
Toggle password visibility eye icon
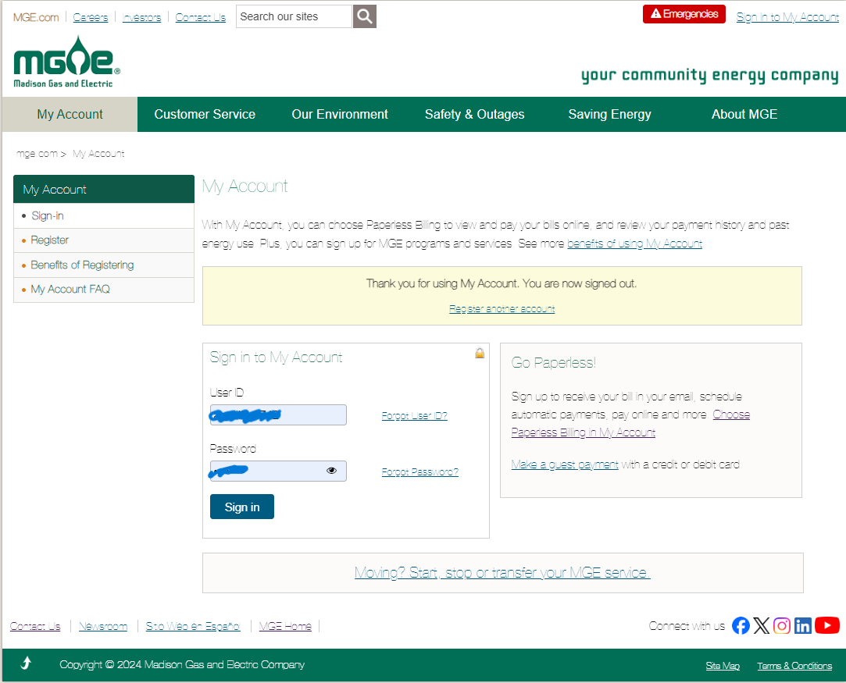click(331, 471)
